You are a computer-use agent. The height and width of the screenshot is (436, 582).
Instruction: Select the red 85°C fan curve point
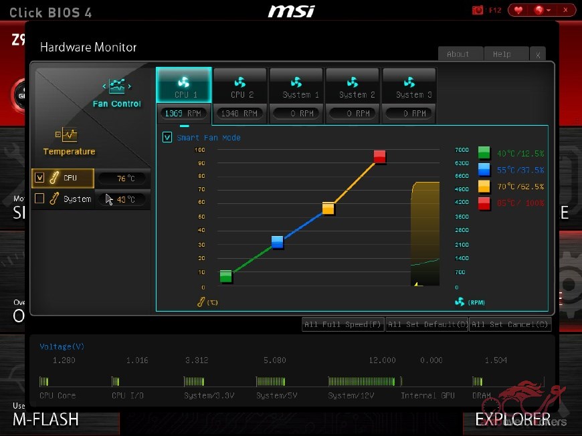point(380,157)
